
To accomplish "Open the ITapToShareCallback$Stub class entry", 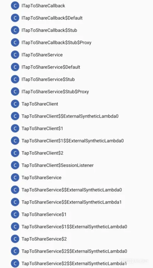I will tap(49, 30).
